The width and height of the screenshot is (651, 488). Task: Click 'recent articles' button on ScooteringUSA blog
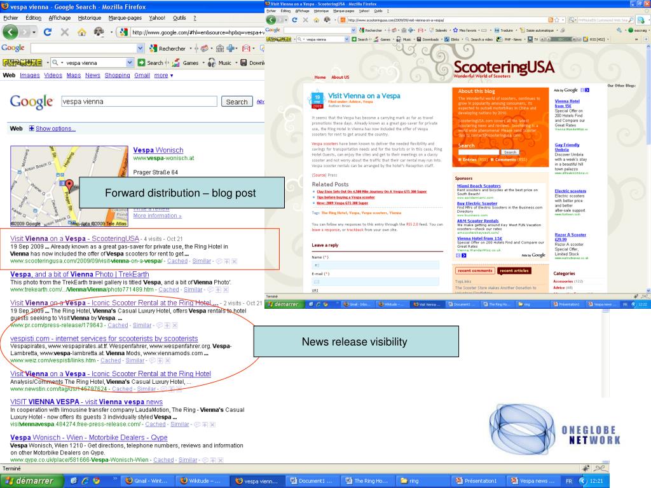[x=514, y=271]
